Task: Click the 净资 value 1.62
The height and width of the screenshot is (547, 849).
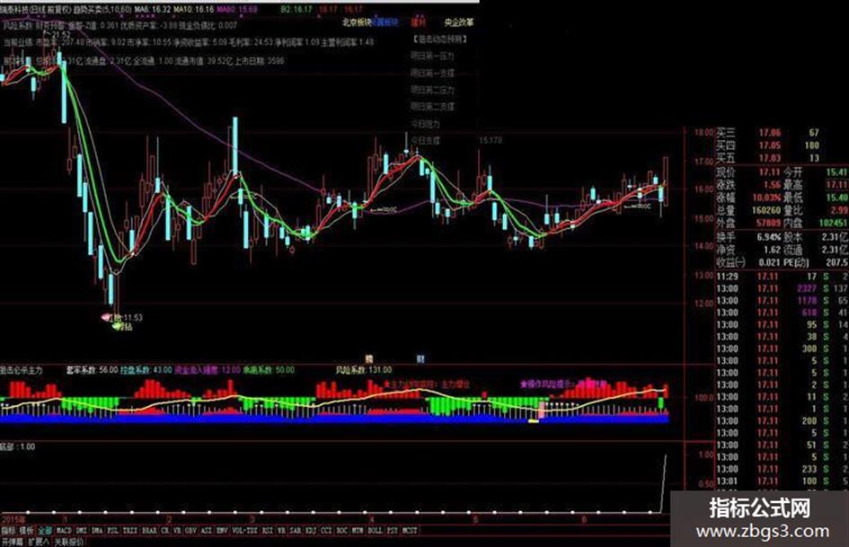Action: pos(772,250)
